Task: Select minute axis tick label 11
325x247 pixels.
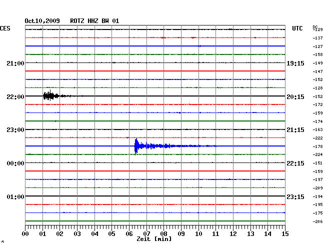Action: [215, 234]
